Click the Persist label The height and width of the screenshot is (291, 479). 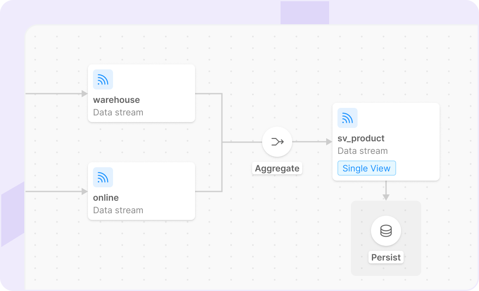(386, 257)
